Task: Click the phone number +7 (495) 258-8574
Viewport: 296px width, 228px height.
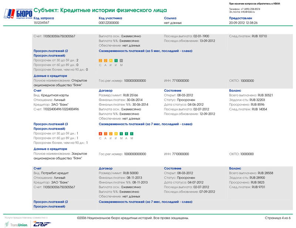Action: tap(250, 9)
